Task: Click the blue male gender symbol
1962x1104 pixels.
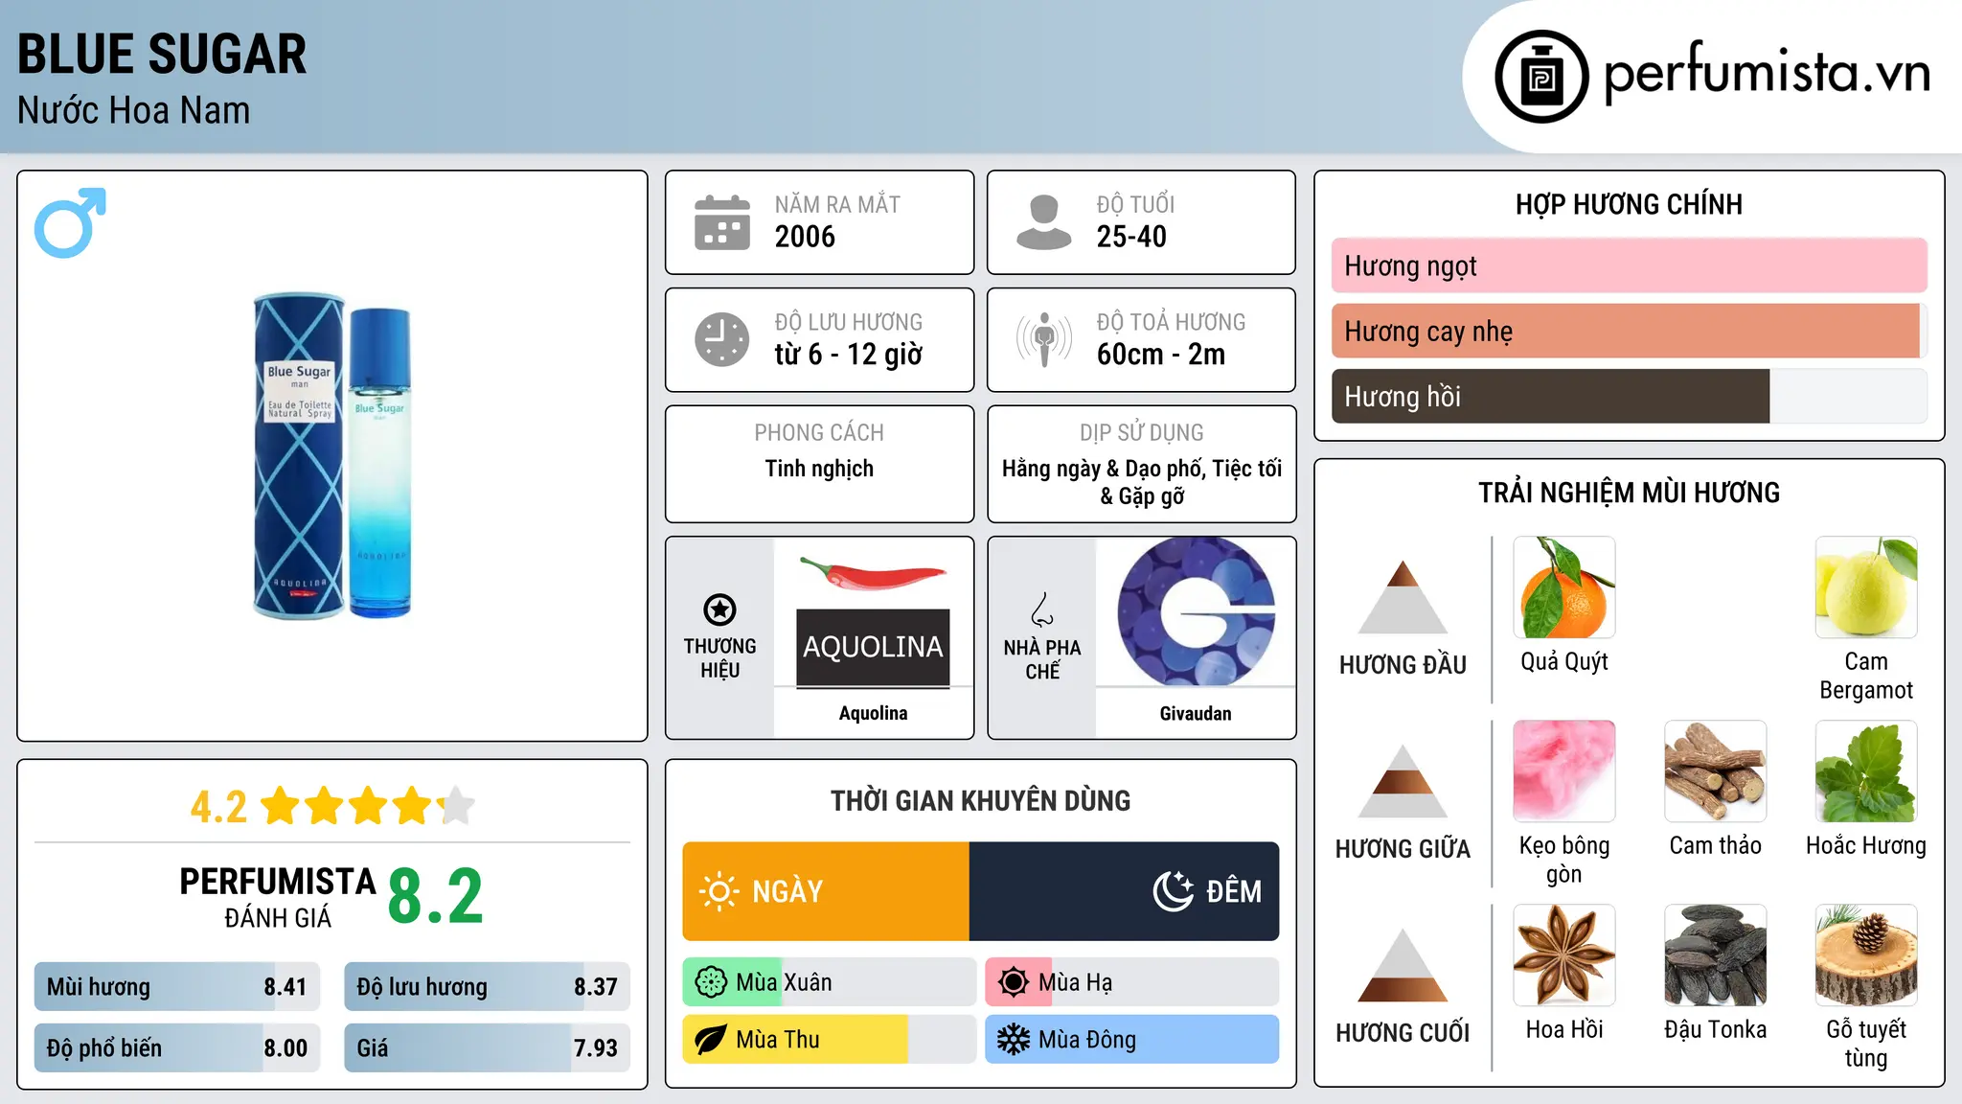Action: coord(70,222)
